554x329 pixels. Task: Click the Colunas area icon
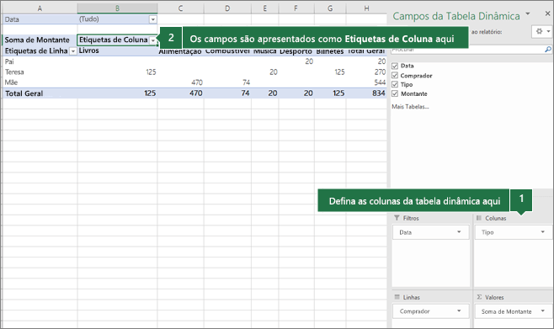pos(479,218)
